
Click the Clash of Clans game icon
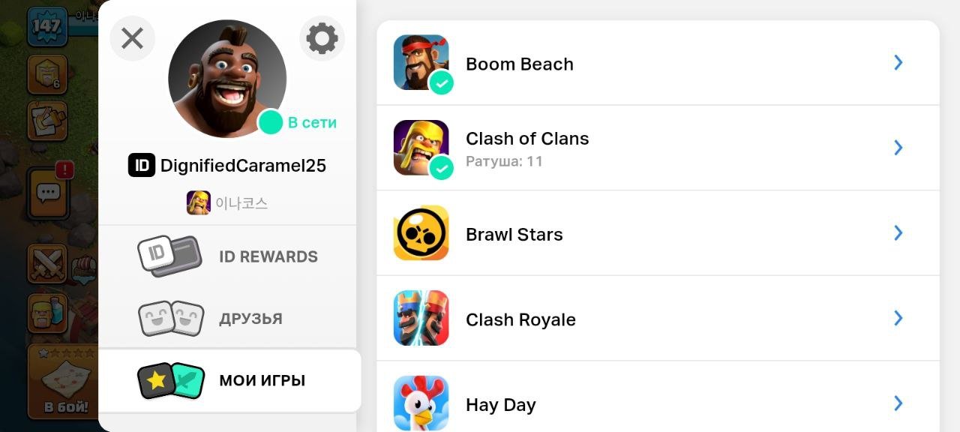pos(421,147)
